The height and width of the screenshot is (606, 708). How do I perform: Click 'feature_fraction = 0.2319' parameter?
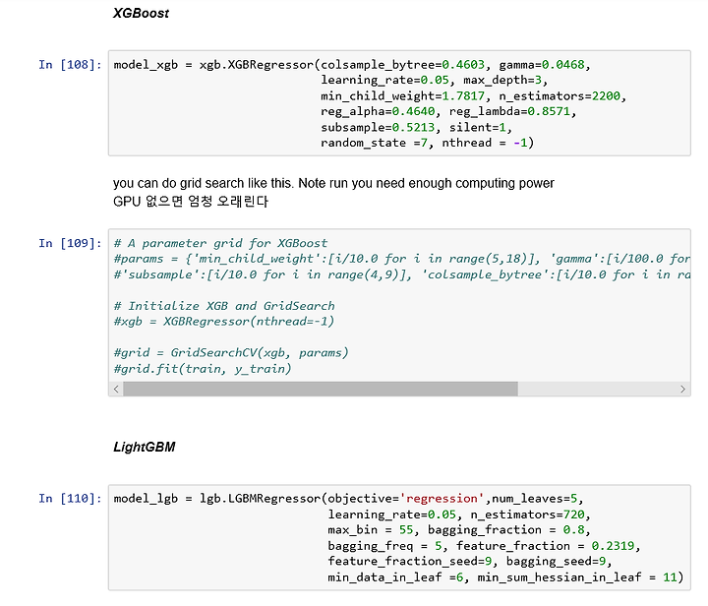point(545,545)
